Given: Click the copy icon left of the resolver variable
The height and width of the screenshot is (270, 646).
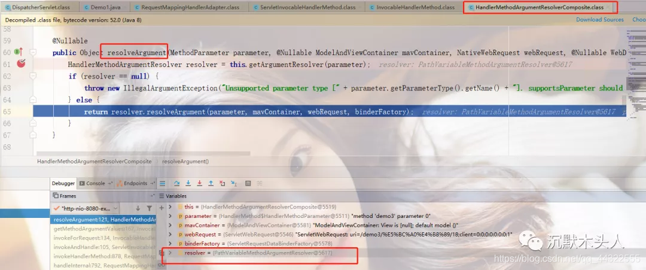Looking at the screenshot, I should click(x=161, y=253).
